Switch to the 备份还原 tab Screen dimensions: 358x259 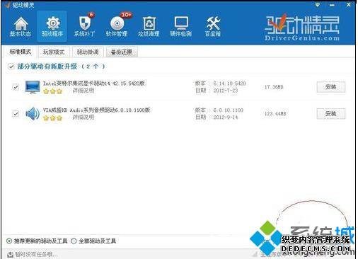pyautogui.click(x=122, y=52)
